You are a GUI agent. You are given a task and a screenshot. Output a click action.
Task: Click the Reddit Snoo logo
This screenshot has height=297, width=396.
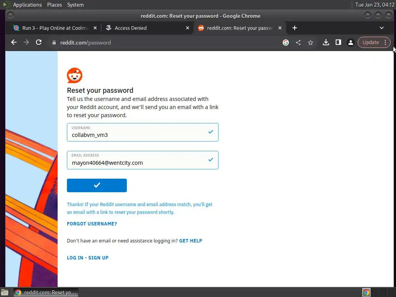coord(75,75)
